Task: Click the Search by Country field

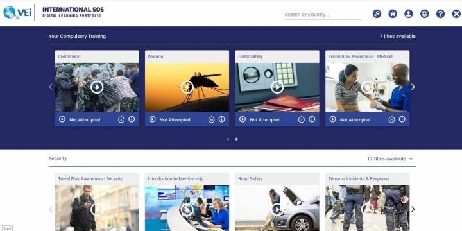Action: coord(323,14)
